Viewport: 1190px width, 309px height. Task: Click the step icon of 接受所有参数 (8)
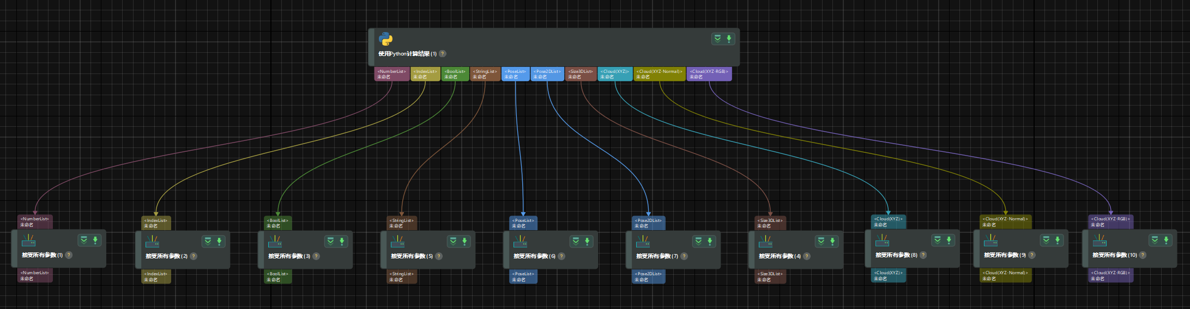pyautogui.click(x=882, y=240)
